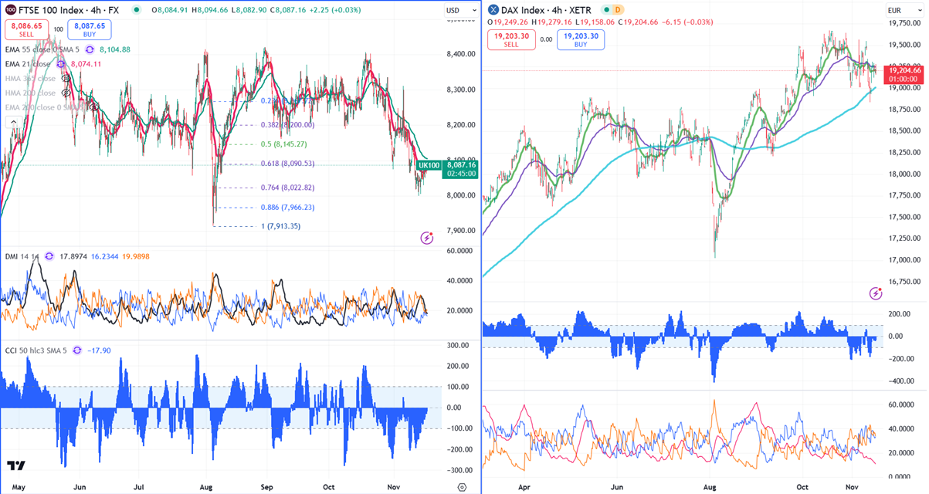Screen dimensions: 929x494
Task: Click the refresh icon beside CCI 50 hlc3
Action: point(76,350)
